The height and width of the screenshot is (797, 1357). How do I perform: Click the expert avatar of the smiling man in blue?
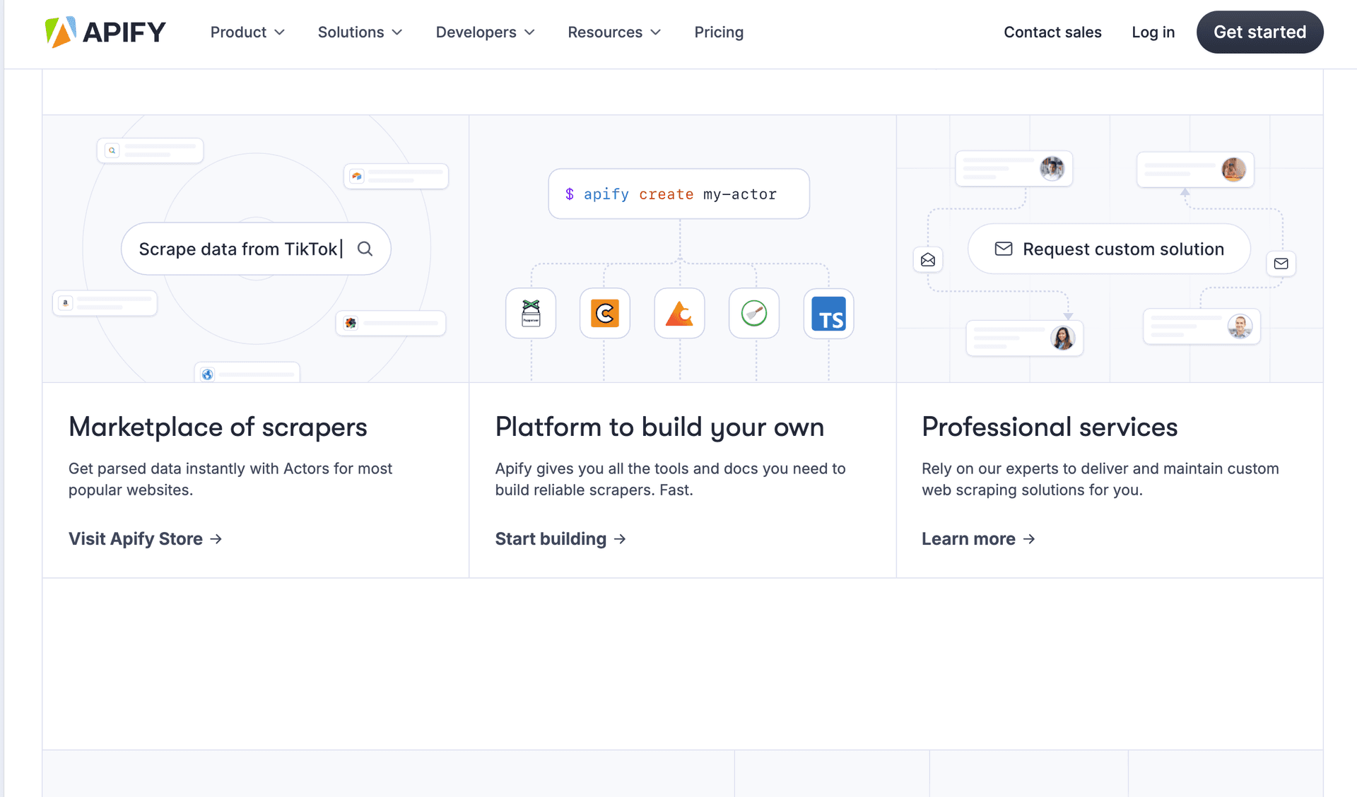[x=1240, y=326]
